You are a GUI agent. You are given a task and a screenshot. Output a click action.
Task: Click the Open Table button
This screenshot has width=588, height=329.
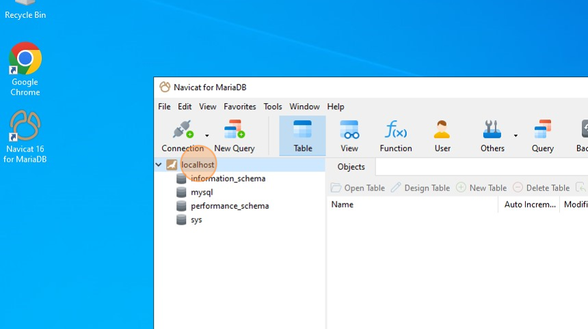click(x=358, y=188)
